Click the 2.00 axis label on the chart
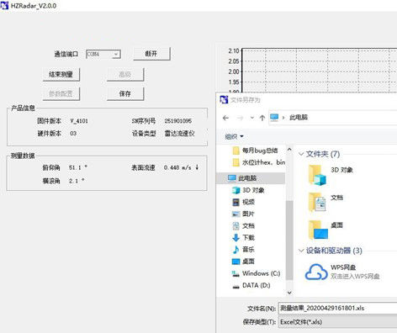397x333 pixels. [x=234, y=71]
